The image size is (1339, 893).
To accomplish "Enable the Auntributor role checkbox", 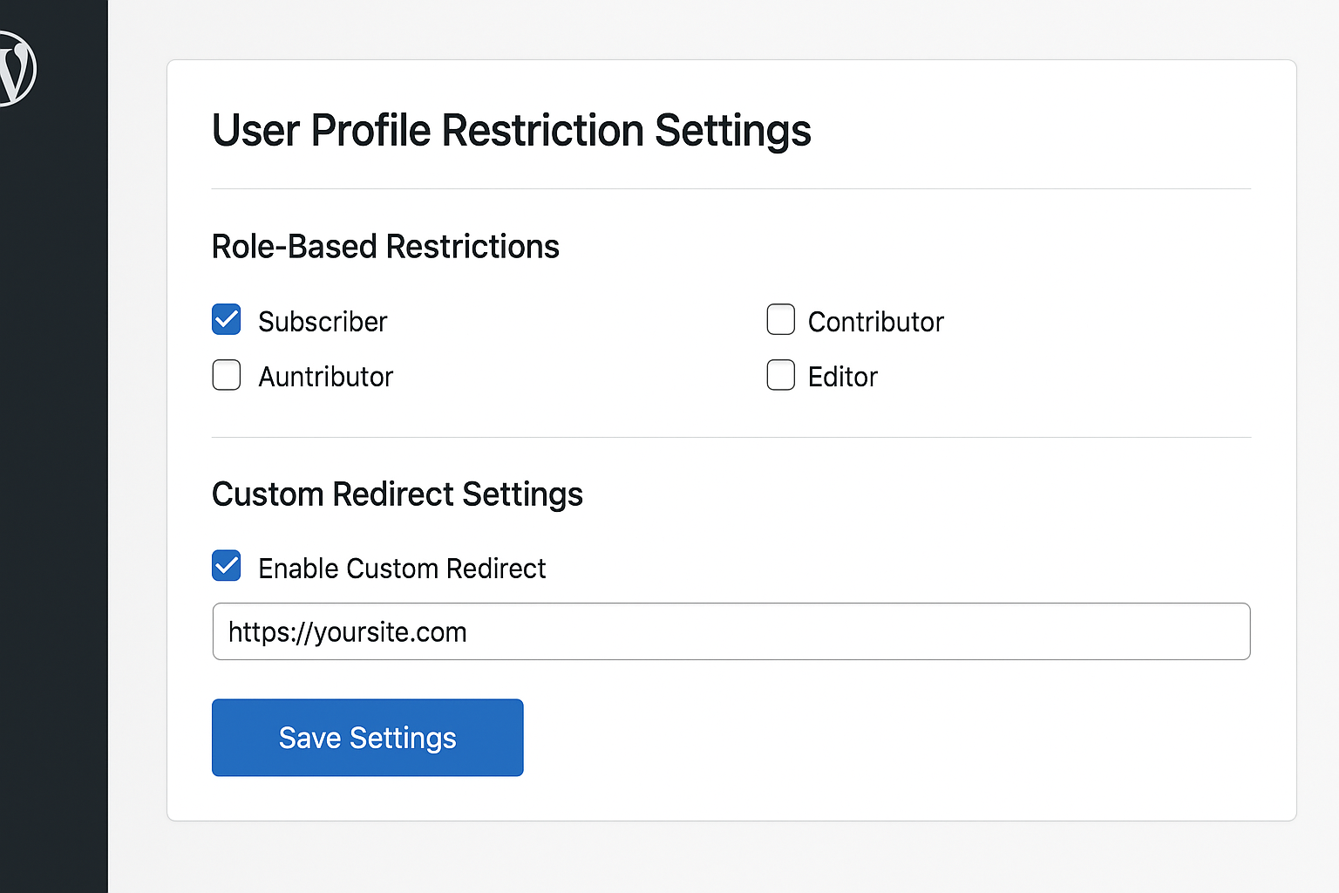I will [227, 375].
